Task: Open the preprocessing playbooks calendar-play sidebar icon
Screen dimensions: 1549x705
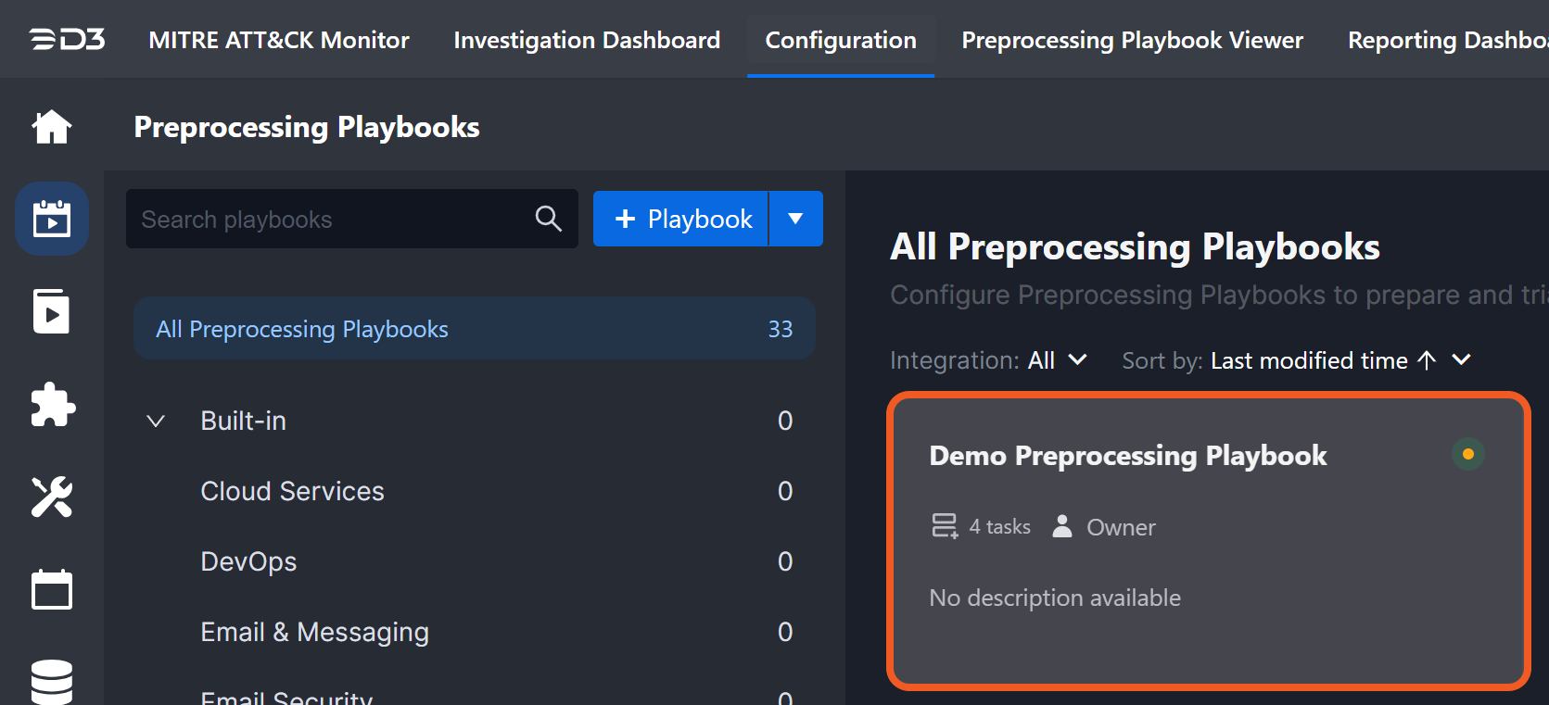Action: point(52,219)
